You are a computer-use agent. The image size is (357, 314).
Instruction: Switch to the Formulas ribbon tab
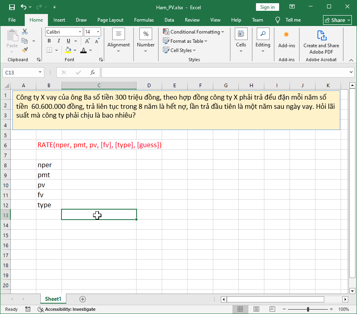(x=144, y=20)
